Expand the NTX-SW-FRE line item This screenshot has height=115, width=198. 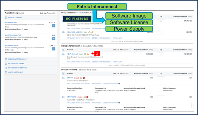[x=63, y=97]
